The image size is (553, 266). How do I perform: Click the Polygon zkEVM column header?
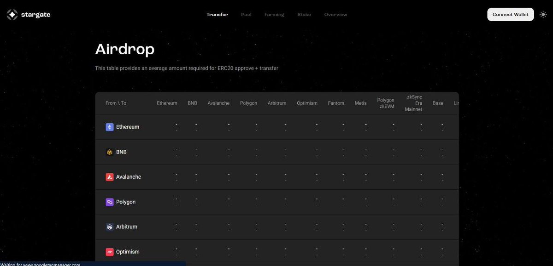[386, 103]
